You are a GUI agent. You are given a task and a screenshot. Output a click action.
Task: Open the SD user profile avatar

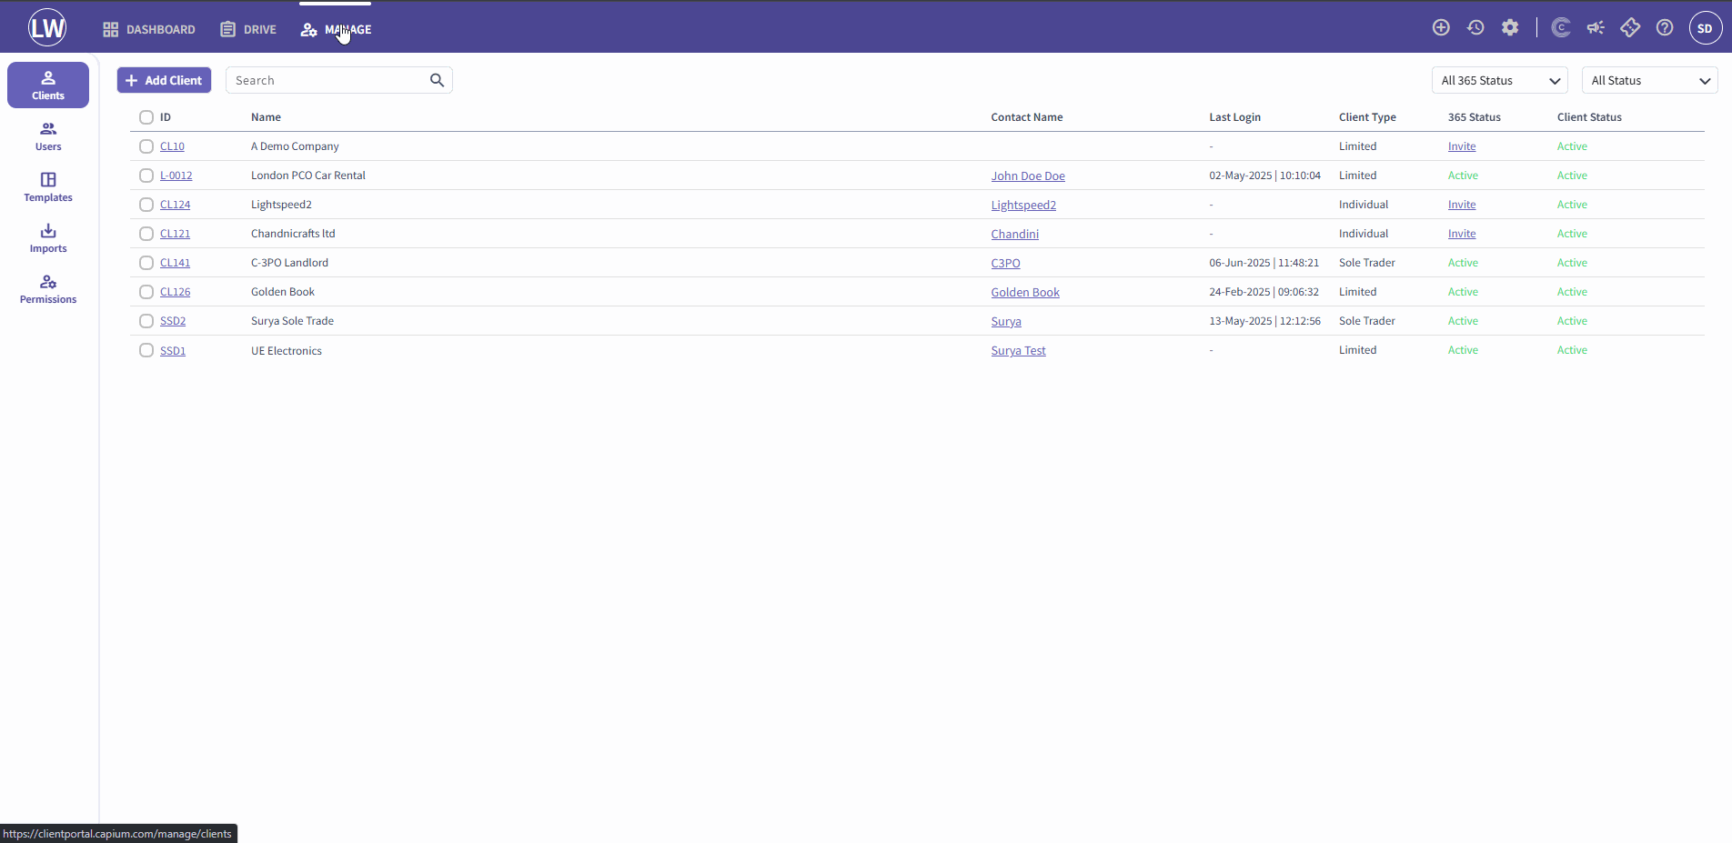coord(1706,28)
